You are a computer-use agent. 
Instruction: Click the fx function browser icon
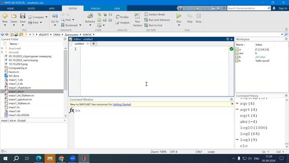point(72,110)
